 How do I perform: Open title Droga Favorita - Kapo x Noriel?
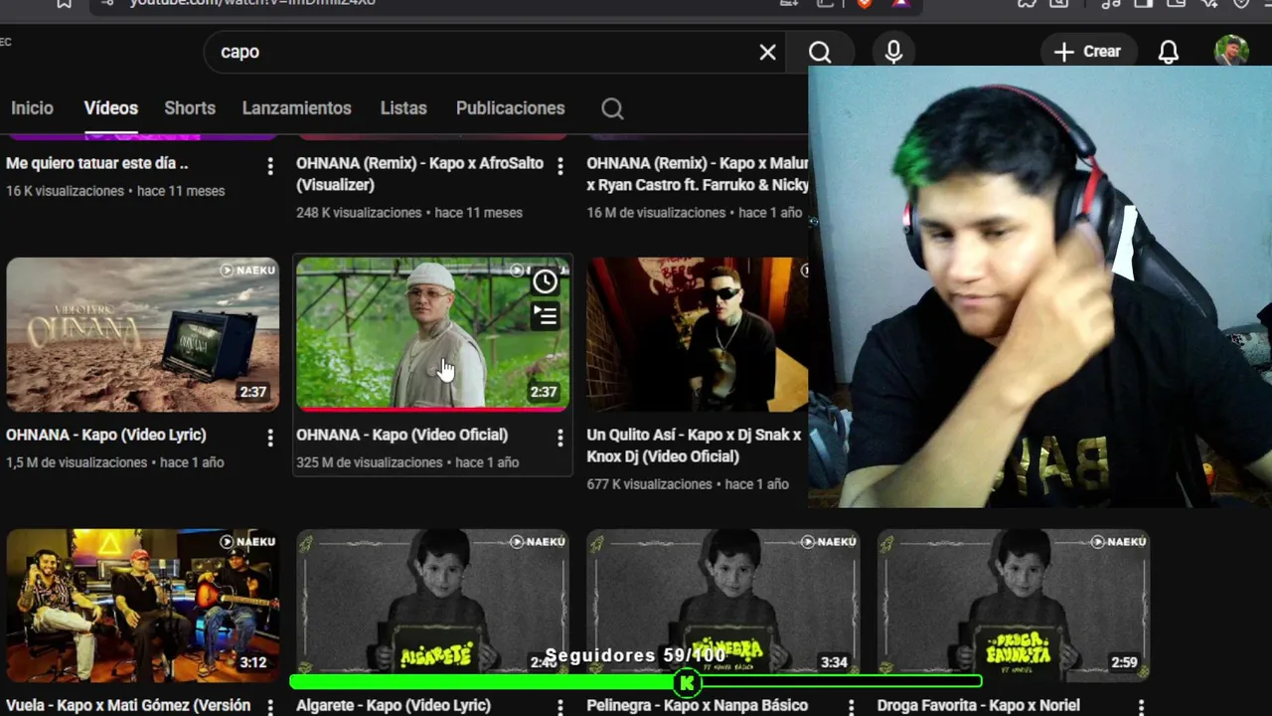point(978,705)
